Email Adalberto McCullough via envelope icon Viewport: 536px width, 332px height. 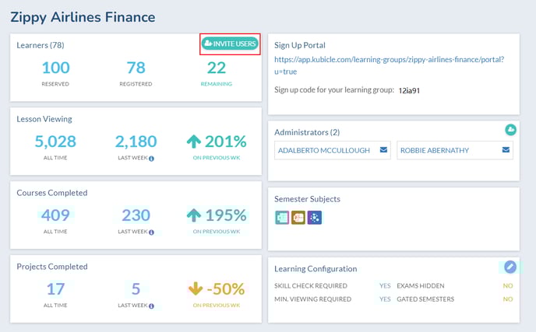[383, 150]
